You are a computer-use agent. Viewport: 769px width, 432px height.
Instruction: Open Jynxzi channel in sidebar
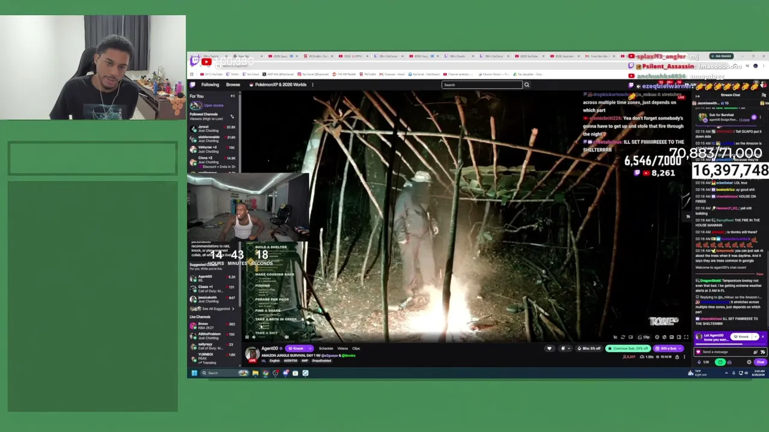click(x=213, y=128)
